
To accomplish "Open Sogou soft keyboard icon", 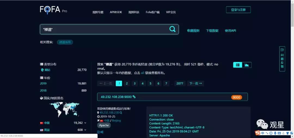I will 279,133.
